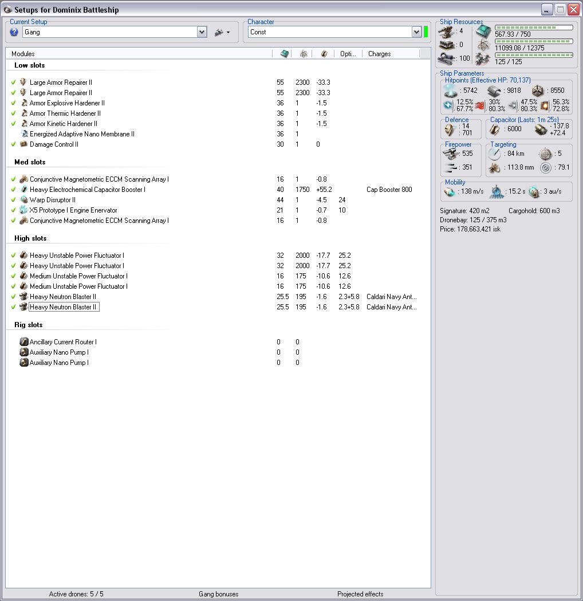Viewport: 583px width, 601px height.
Task: Click the Ancillary Current Router I rig icon
Action: coord(23,341)
